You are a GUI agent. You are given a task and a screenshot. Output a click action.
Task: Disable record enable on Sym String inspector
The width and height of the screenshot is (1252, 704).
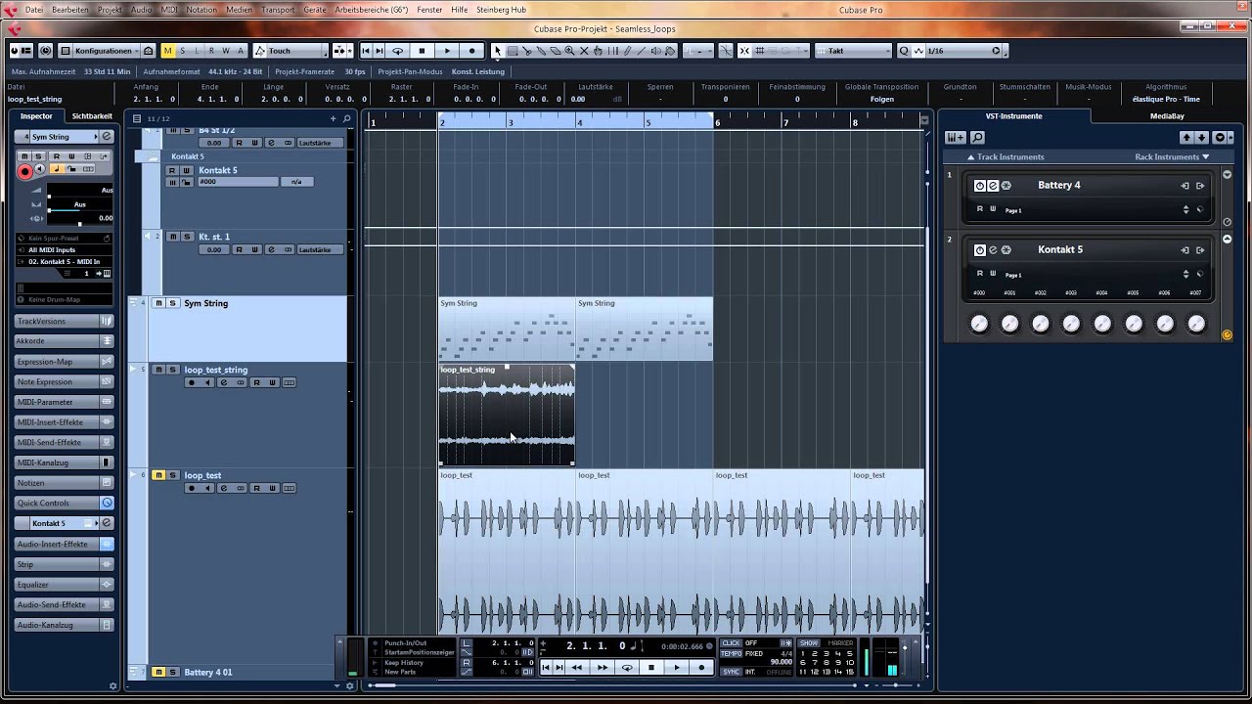24,171
